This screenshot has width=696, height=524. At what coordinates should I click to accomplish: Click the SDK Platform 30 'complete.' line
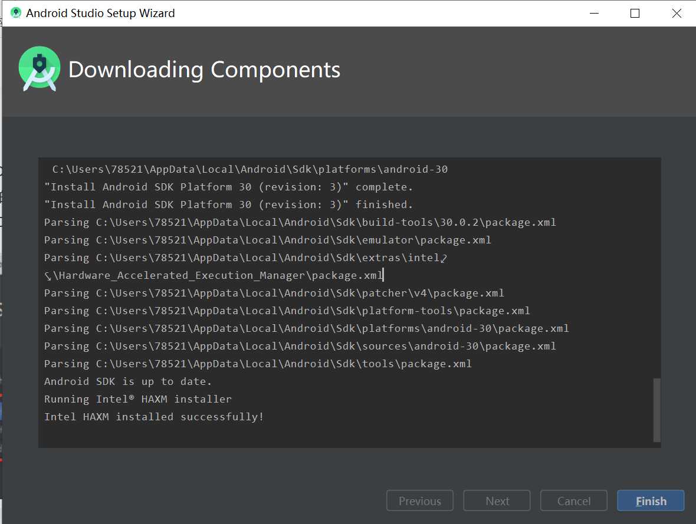229,186
